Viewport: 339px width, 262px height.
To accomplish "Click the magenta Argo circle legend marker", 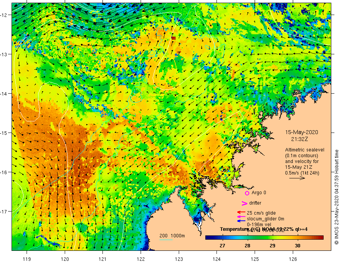I will pos(247,193).
